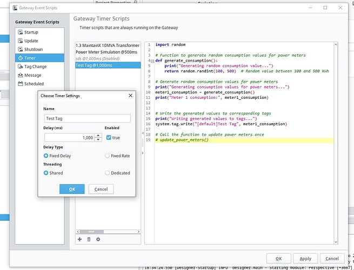Click highlighted # update_power_meters() line

244,140
